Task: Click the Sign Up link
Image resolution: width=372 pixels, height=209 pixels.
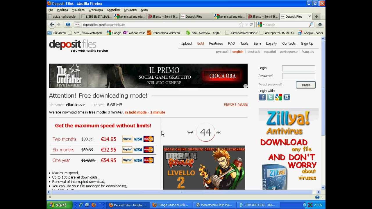Action: 307,44
